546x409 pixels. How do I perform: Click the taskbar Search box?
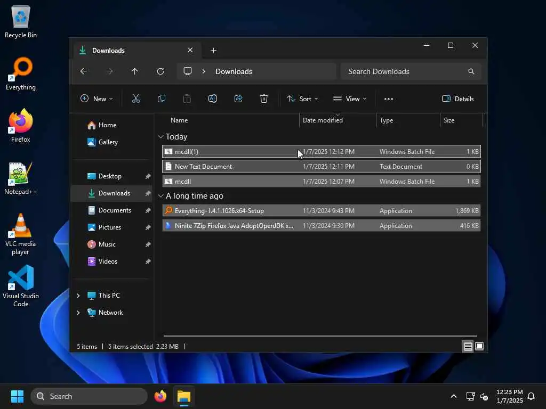click(89, 396)
